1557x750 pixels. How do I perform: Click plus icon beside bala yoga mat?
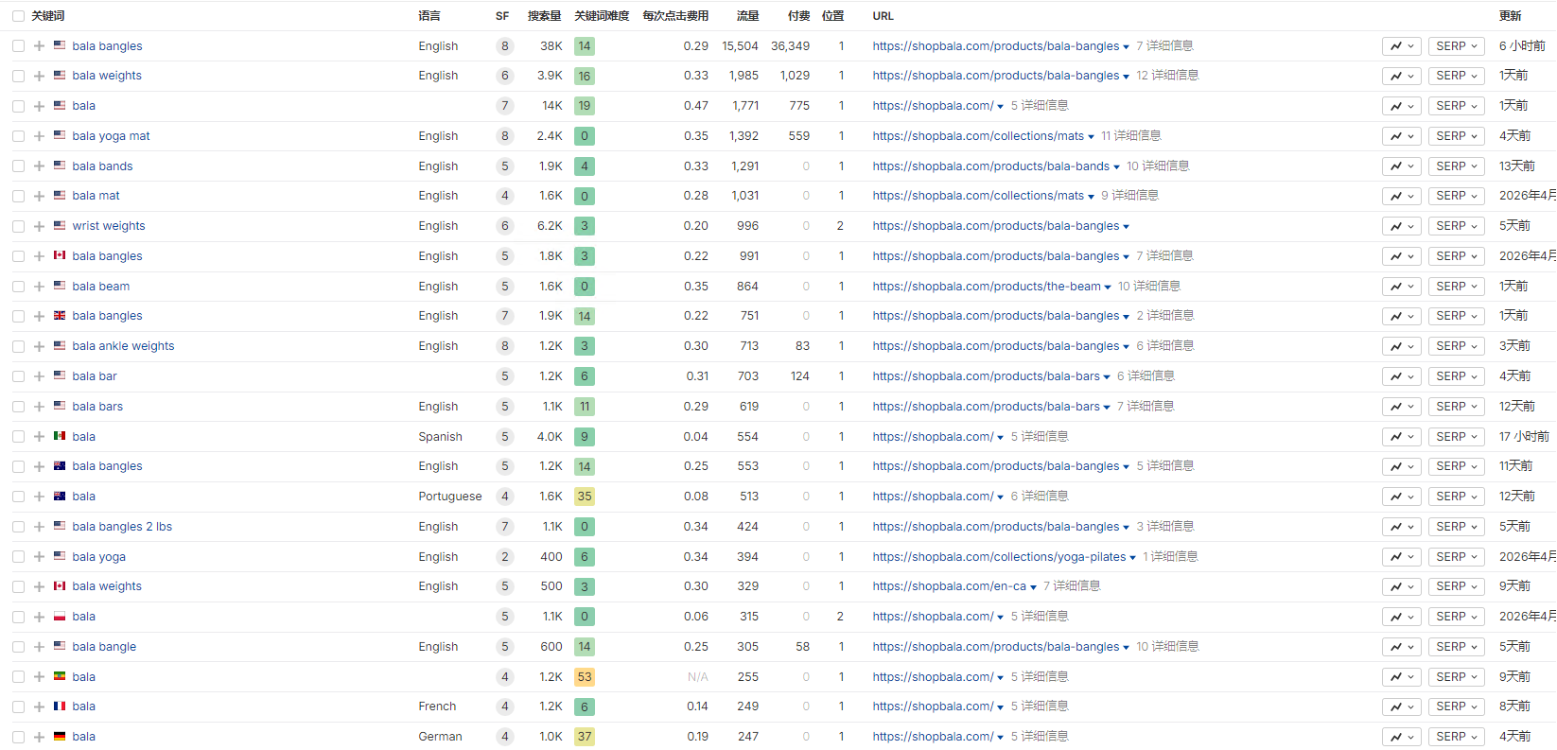(x=39, y=136)
